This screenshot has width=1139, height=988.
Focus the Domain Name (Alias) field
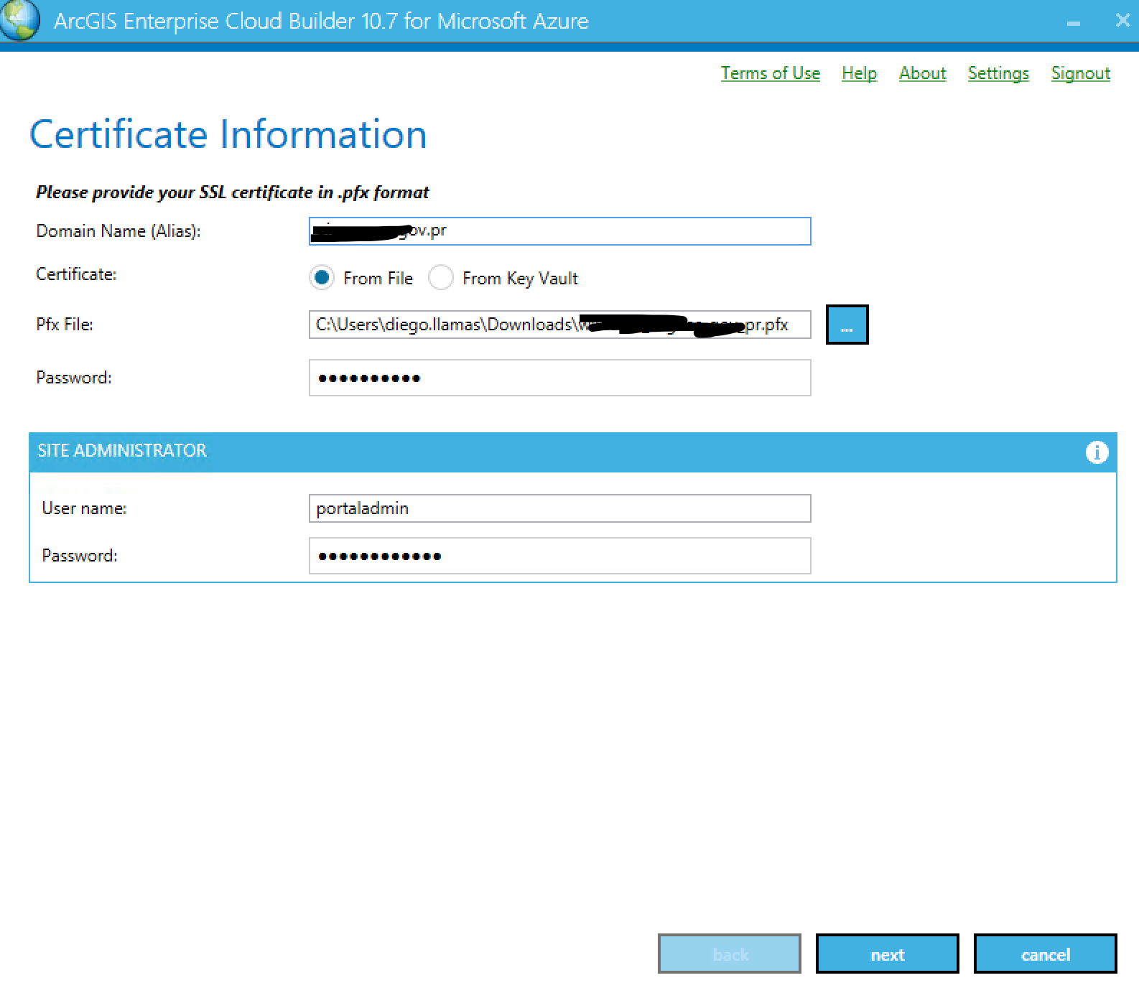[559, 231]
